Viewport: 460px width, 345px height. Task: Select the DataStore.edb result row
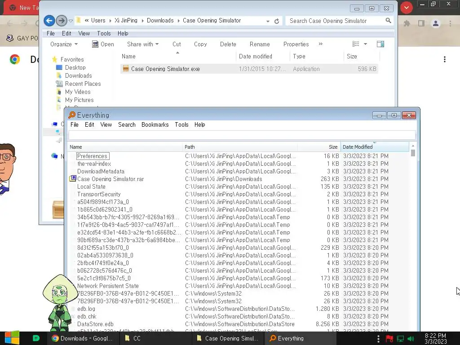[x=239, y=324]
